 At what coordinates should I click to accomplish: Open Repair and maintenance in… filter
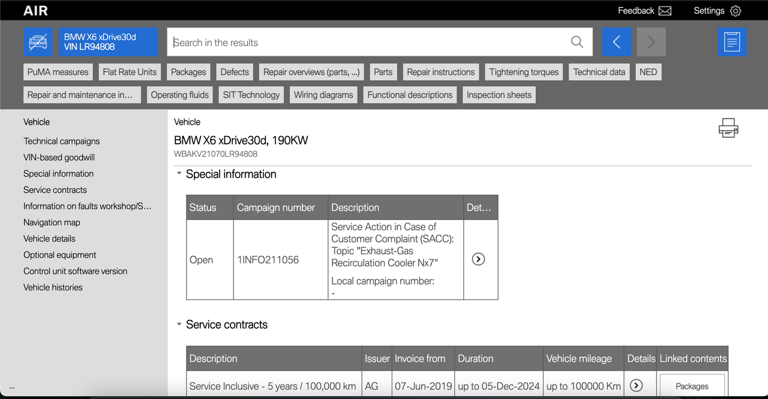coord(82,95)
